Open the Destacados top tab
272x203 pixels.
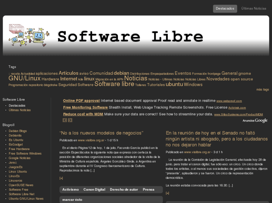225,9
